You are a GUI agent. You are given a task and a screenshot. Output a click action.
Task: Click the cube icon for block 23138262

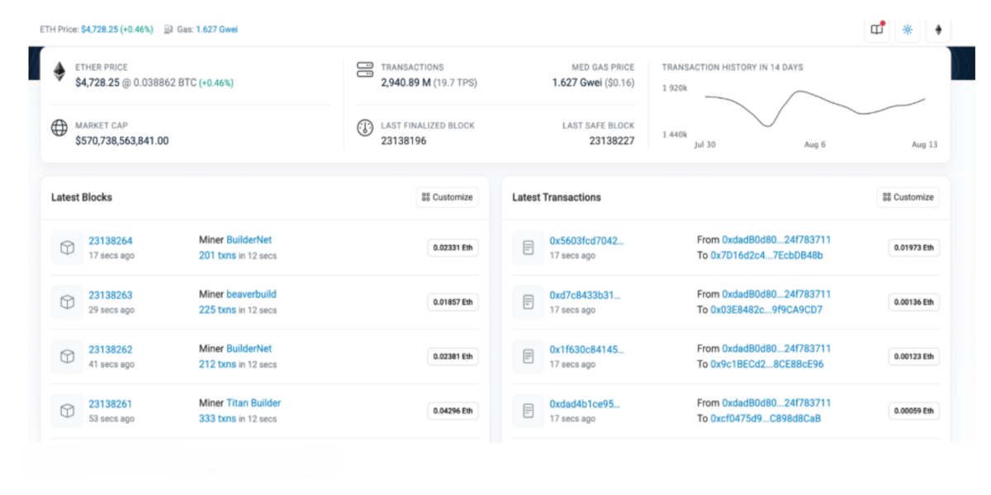[x=67, y=356]
